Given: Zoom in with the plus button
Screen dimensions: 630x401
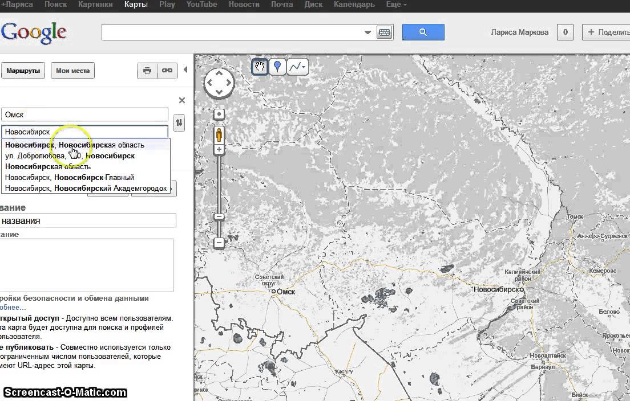Looking at the screenshot, I should [219, 150].
